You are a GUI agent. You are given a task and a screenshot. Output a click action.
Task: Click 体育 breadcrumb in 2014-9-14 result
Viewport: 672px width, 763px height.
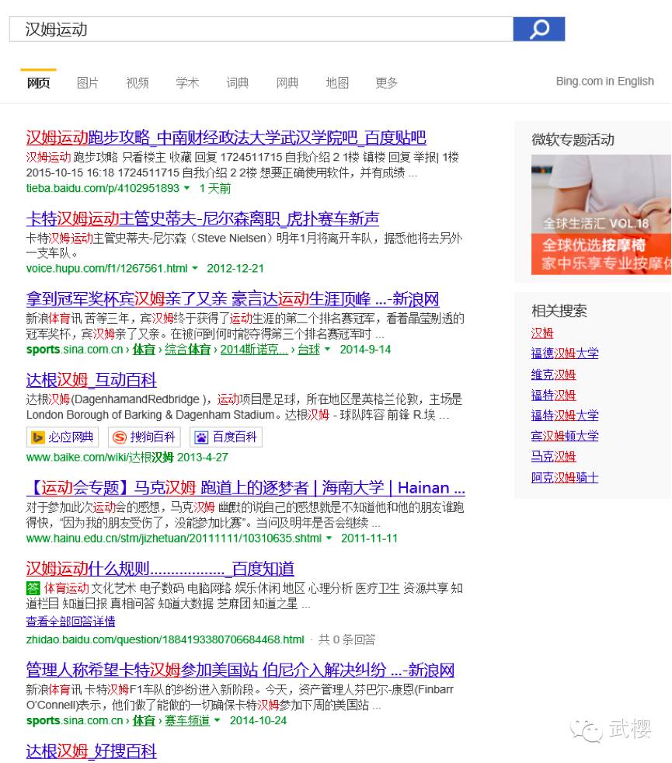pos(144,350)
